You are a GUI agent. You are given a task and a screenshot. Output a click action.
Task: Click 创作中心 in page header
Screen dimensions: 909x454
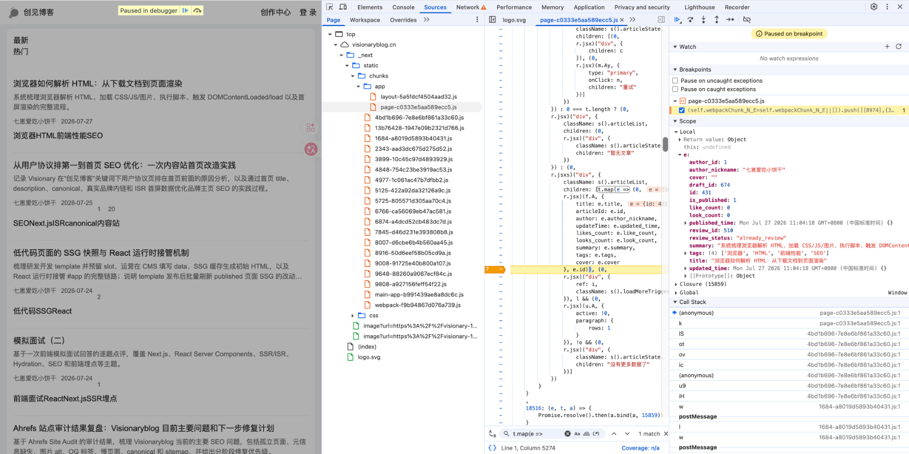(276, 12)
